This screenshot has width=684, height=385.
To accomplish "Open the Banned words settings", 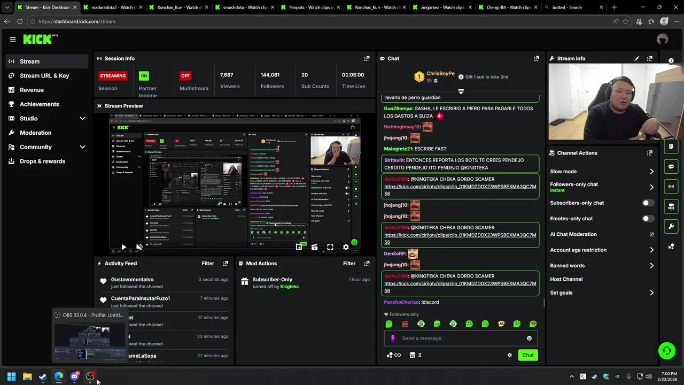I will pos(602,266).
